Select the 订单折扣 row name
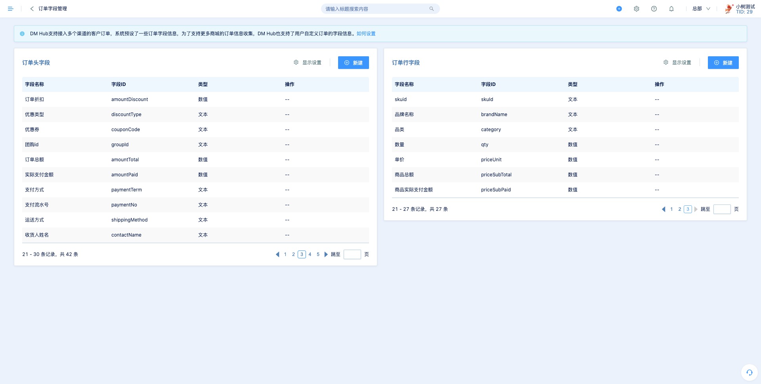Screen dimensions: 761x384 34,99
